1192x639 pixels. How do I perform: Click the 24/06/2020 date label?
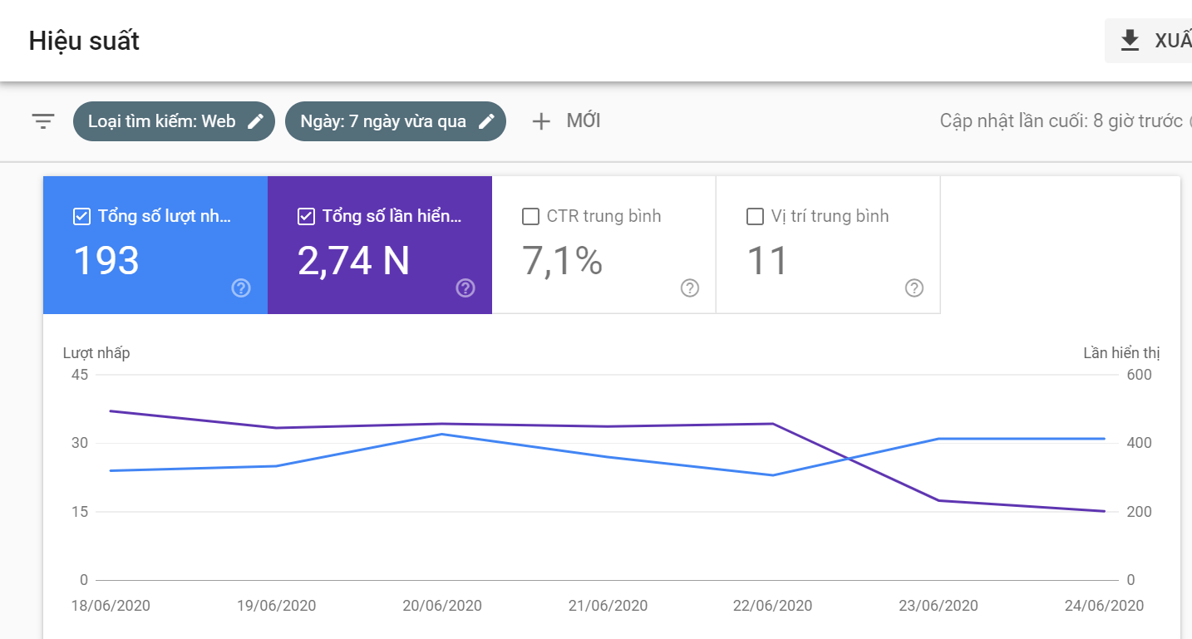[1104, 606]
